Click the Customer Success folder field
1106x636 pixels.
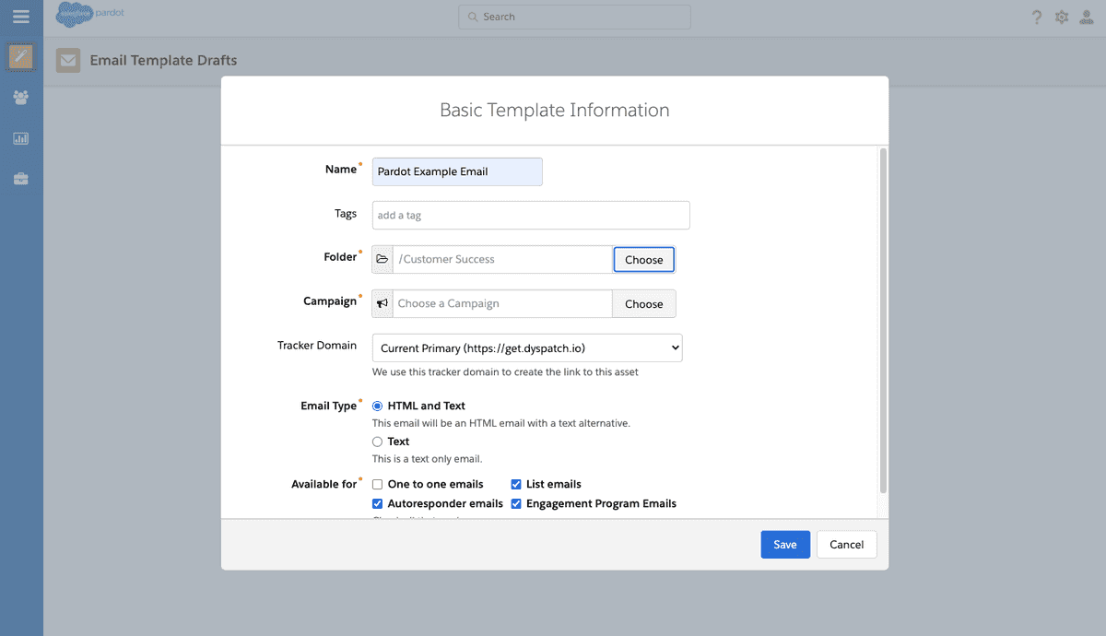pyautogui.click(x=503, y=259)
